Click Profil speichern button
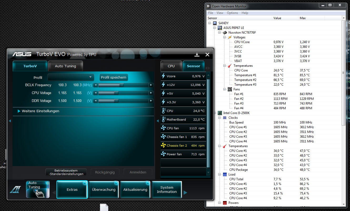This screenshot has height=211, width=350. coord(114,77)
